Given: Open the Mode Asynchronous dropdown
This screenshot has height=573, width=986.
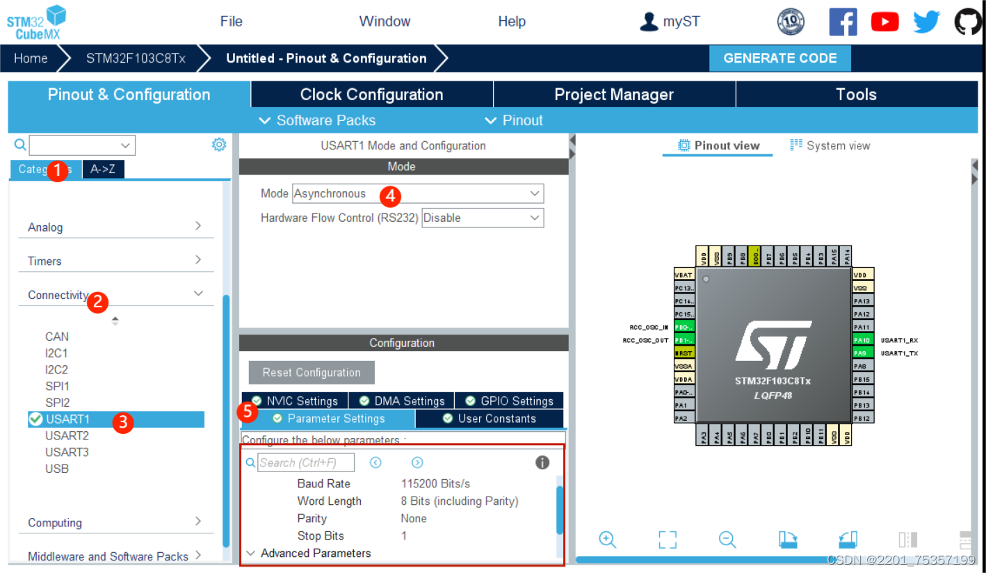Looking at the screenshot, I should click(x=418, y=193).
